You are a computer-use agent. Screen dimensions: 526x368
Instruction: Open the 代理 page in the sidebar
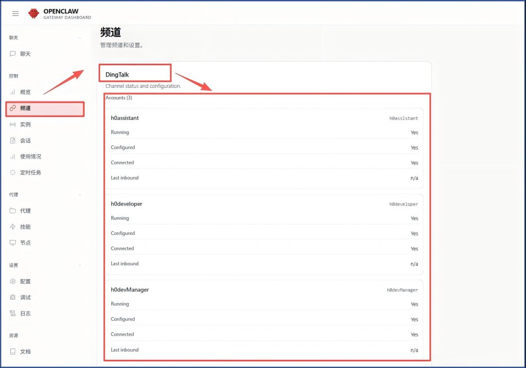(25, 211)
